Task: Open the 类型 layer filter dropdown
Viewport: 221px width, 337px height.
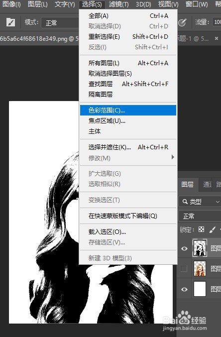Action: 200,202
